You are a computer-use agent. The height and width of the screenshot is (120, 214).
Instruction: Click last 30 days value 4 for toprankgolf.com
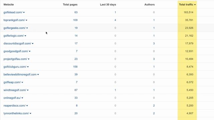115,20
